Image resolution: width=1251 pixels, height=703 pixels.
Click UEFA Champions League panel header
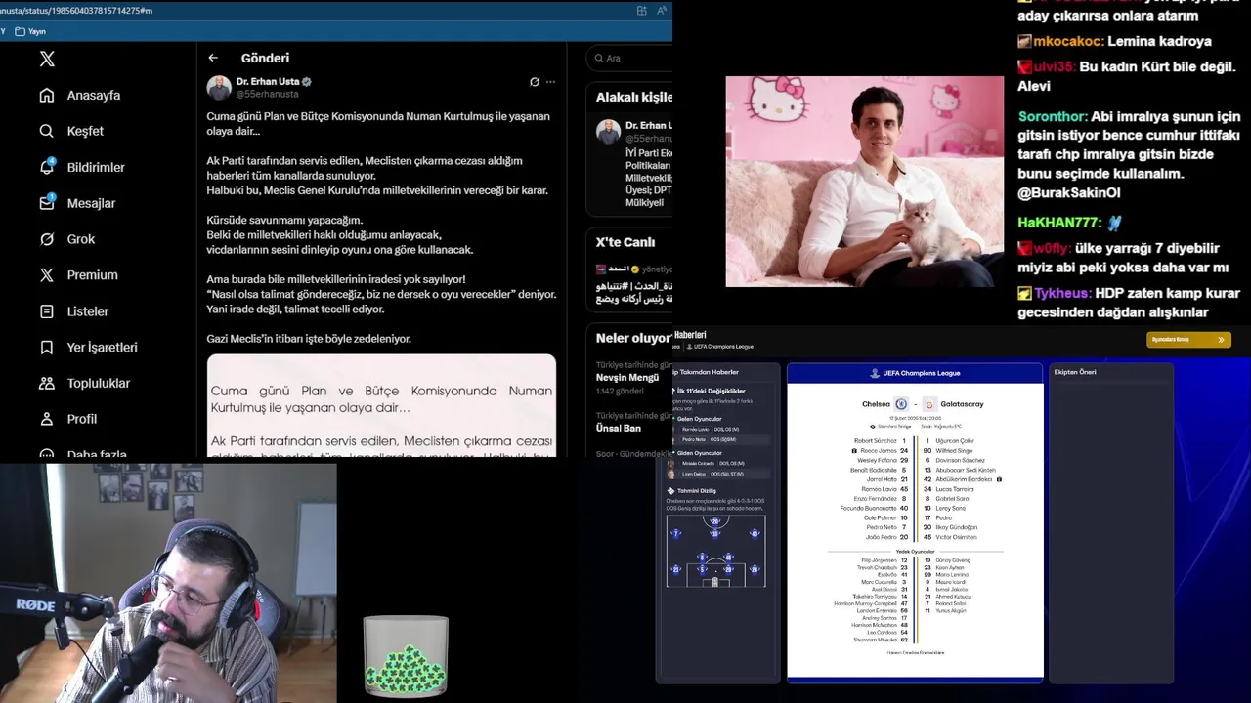point(915,373)
